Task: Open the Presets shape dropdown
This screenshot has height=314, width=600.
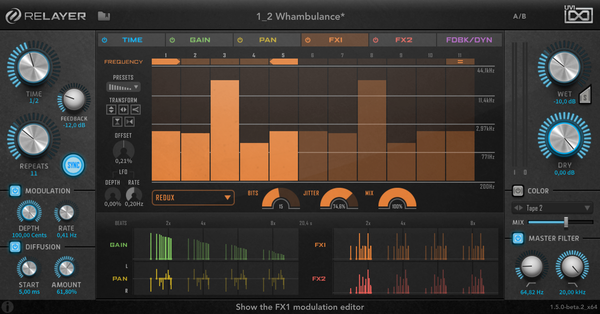Action: click(x=123, y=87)
